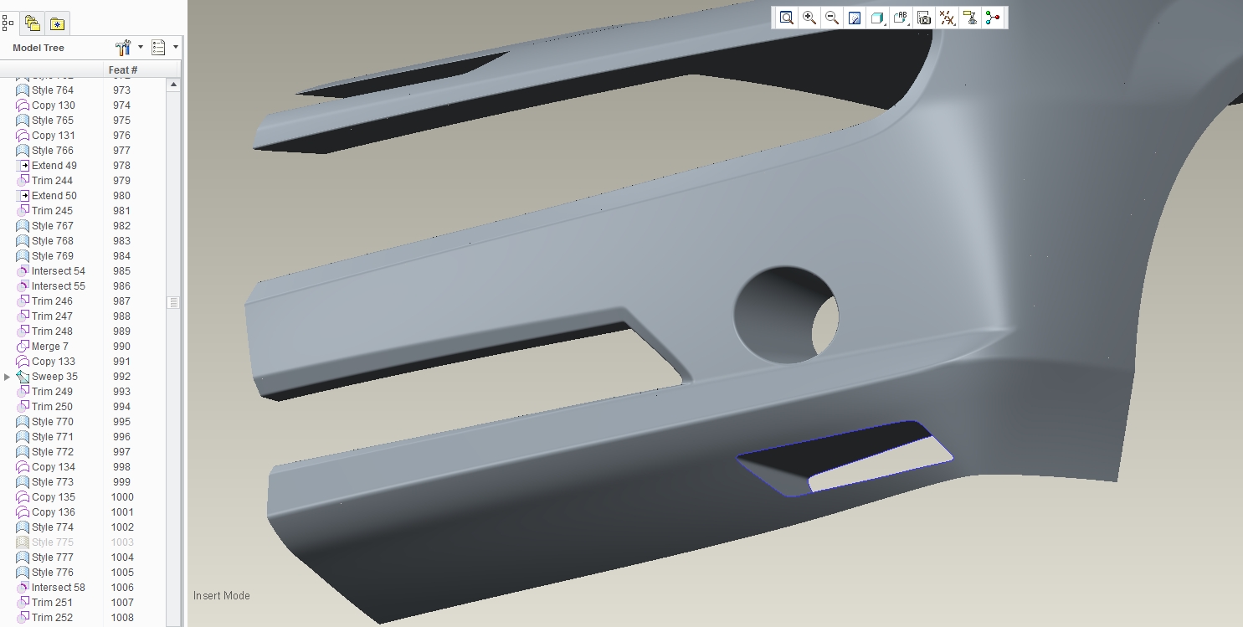Select Extend 49 feature

coord(54,166)
